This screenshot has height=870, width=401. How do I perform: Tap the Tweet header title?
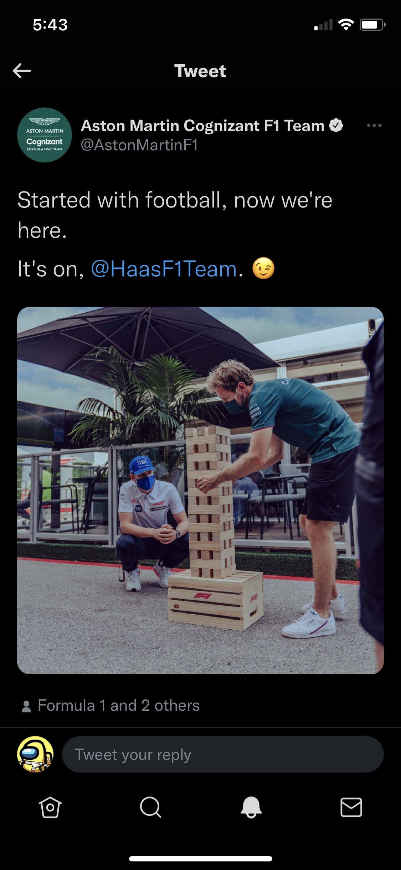click(200, 71)
